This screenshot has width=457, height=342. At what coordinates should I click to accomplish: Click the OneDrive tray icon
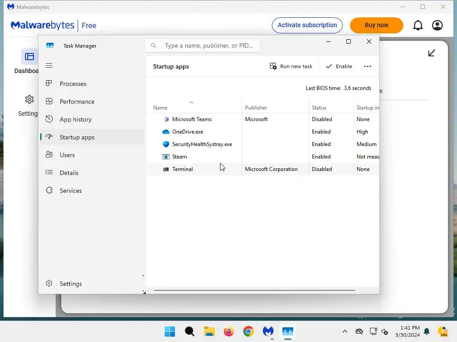click(359, 331)
